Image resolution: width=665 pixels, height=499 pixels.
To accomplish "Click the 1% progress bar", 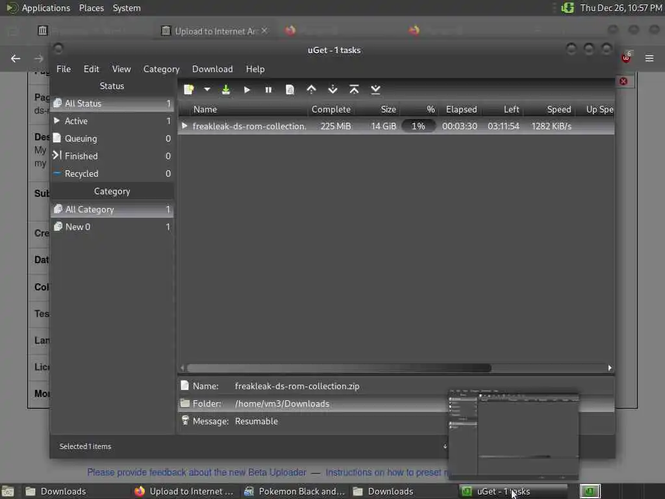I will [418, 126].
